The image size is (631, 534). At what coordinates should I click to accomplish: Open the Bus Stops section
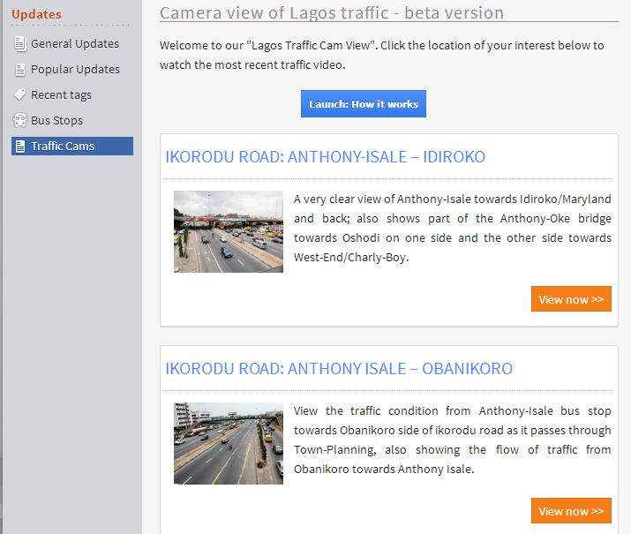click(56, 120)
